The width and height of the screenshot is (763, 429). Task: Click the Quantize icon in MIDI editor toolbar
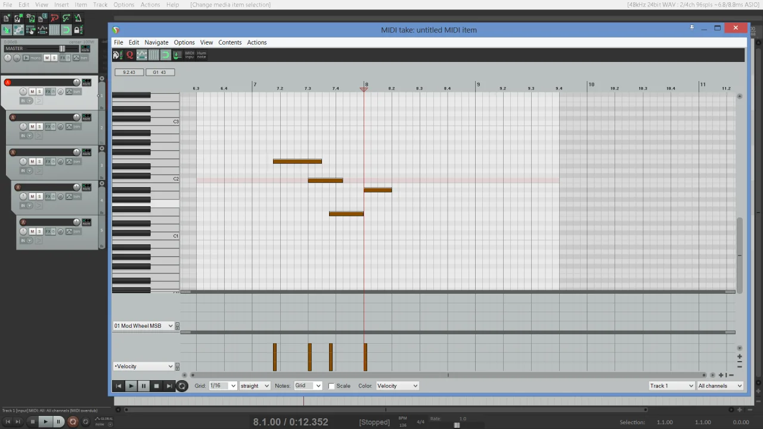coord(129,55)
